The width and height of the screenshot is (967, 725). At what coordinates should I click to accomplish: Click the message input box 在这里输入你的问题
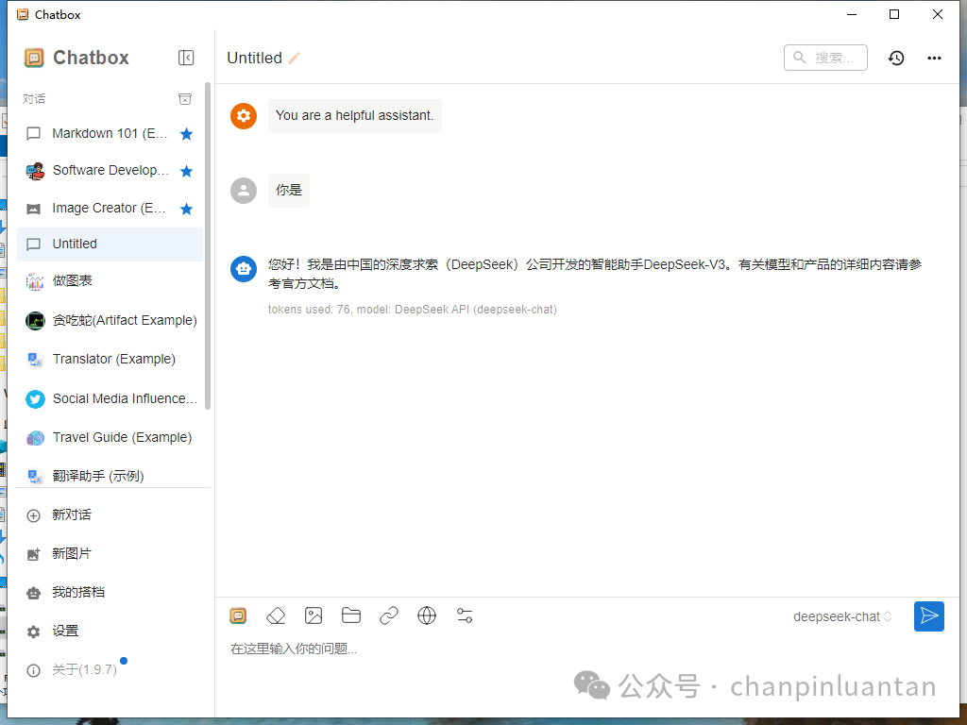[x=568, y=649]
